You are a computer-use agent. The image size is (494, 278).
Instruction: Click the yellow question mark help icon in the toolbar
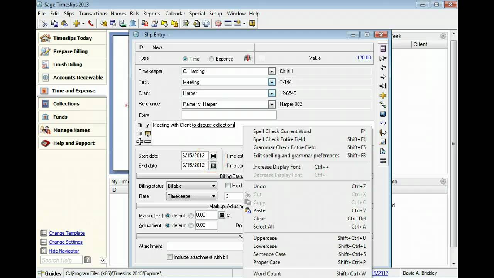point(252,24)
